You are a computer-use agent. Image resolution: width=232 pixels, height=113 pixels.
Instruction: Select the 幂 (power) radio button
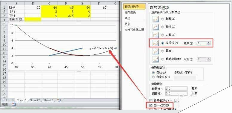[x=163, y=51]
